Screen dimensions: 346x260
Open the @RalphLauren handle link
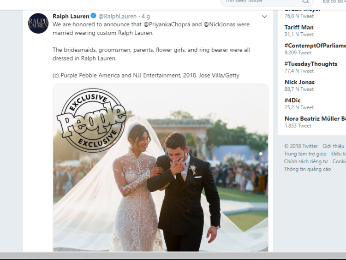pyautogui.click(x=117, y=17)
